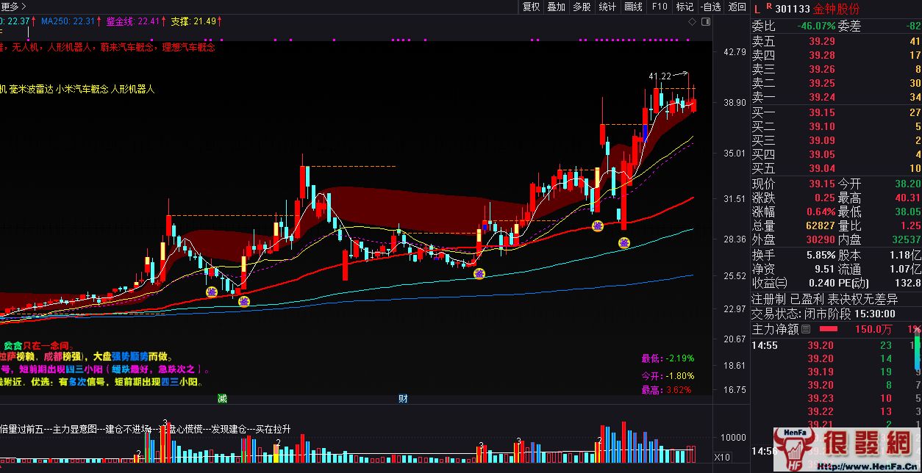Image resolution: width=922 pixels, height=473 pixels.
Task: Click the 财 finance marker below chart
Action: click(x=403, y=399)
